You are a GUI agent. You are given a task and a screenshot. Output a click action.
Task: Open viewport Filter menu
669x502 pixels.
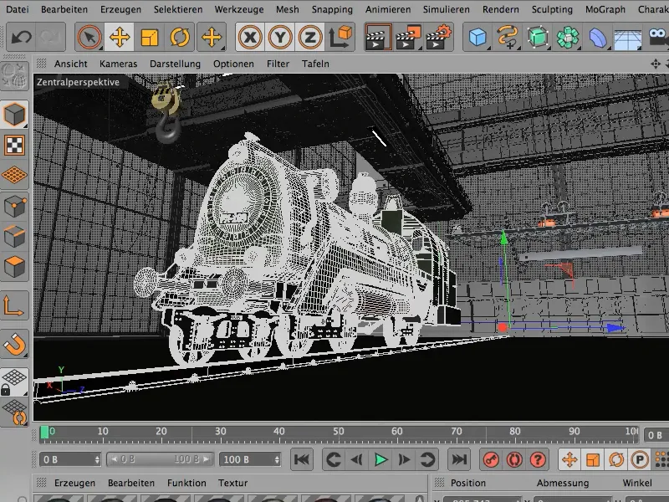(x=278, y=64)
